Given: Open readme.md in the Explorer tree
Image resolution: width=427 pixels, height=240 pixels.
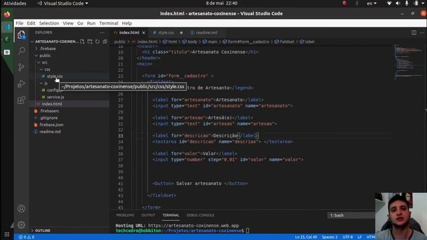Looking at the screenshot, I should [x=50, y=132].
